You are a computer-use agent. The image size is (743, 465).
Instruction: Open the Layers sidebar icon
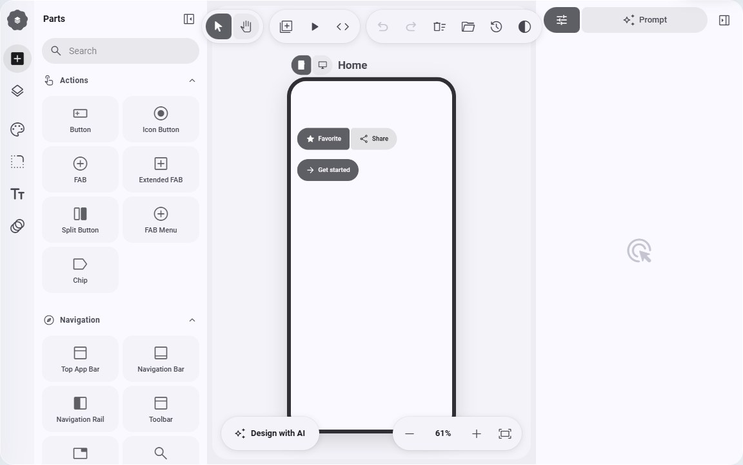(17, 91)
